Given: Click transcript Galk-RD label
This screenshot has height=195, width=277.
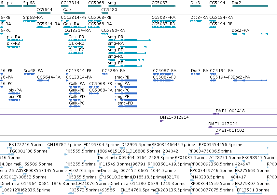Looking at the screenshot, I should (x=76, y=43).
